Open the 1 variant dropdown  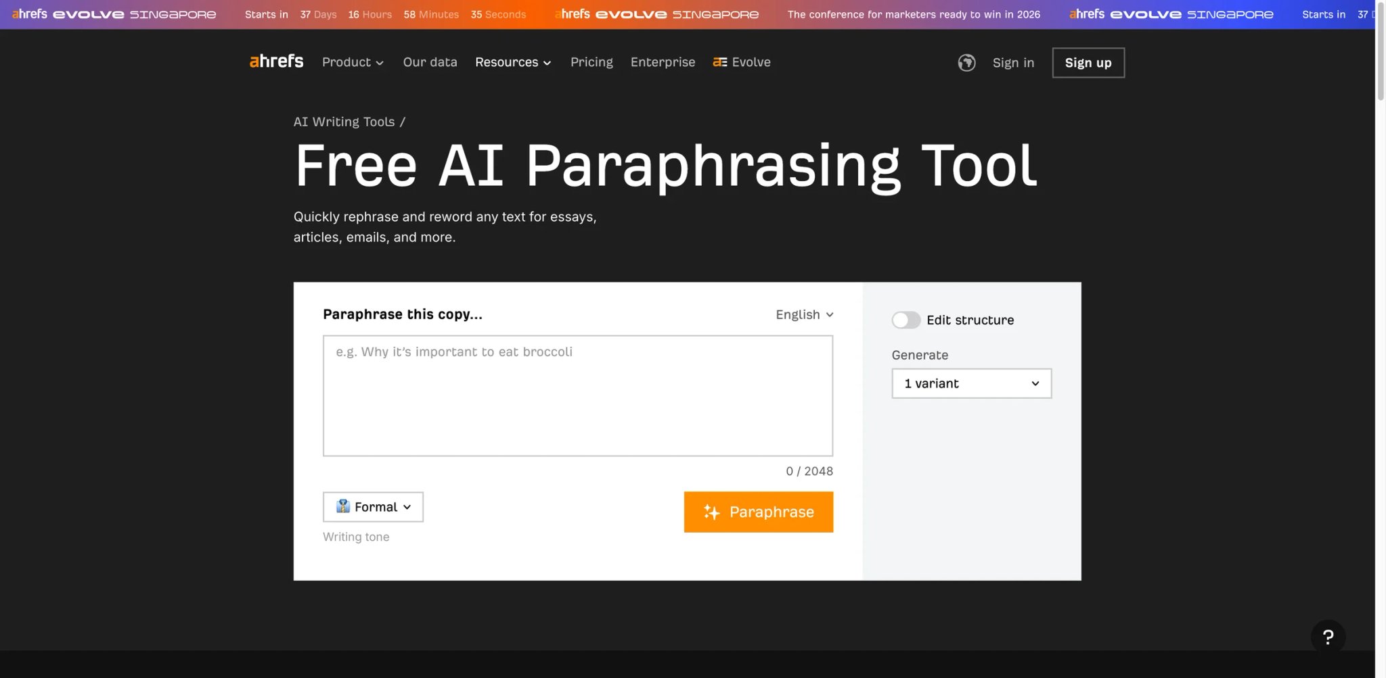tap(971, 383)
